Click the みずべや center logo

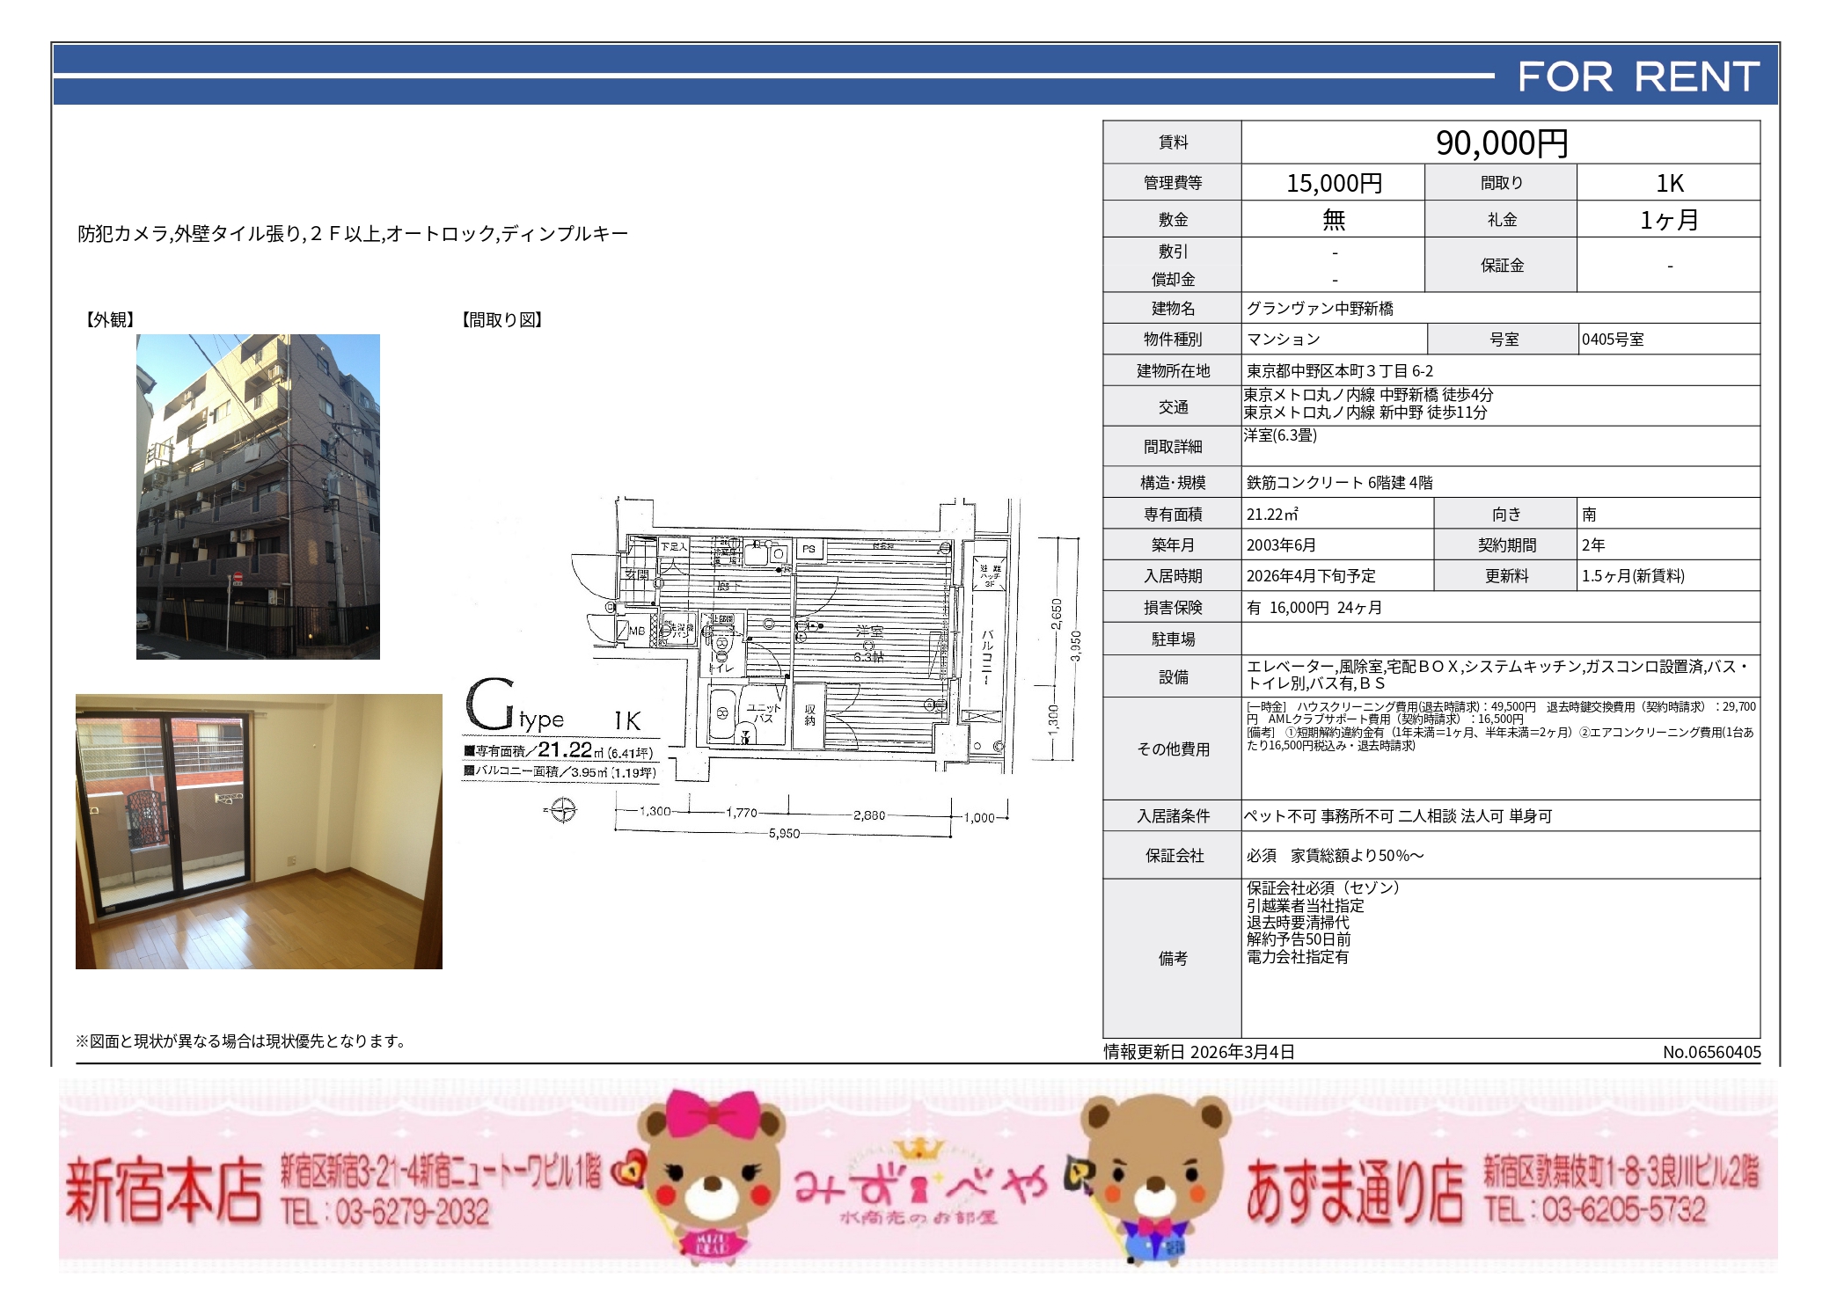(920, 1187)
